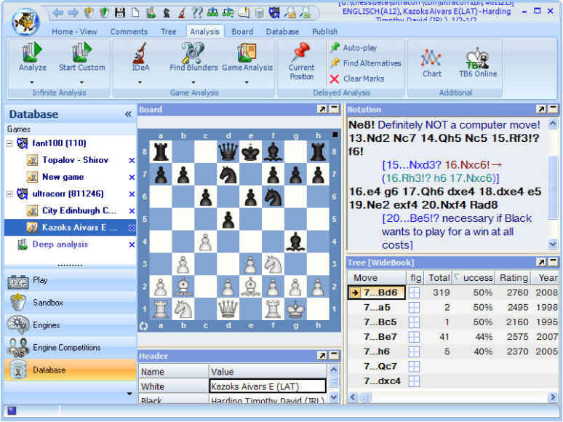563x422 pixels.
Task: Toggle the flag cell for 7...a5 row
Action: 414,307
